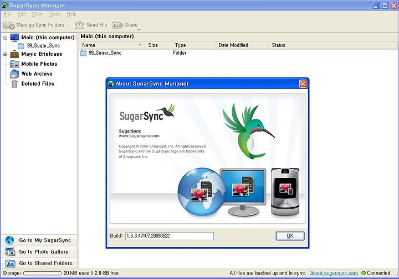Click the Manage Sync Folders toolbar icon
399x279 pixels.
coord(9,25)
